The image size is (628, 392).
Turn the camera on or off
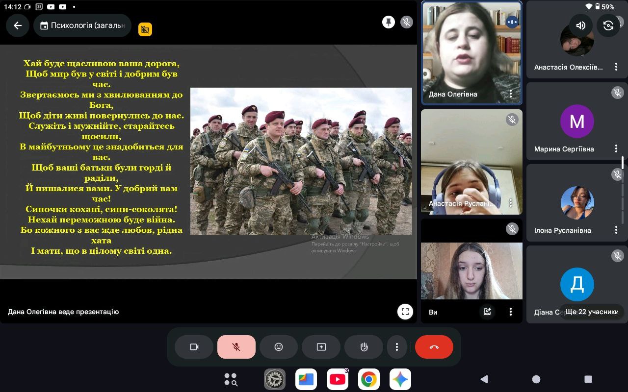coord(194,347)
